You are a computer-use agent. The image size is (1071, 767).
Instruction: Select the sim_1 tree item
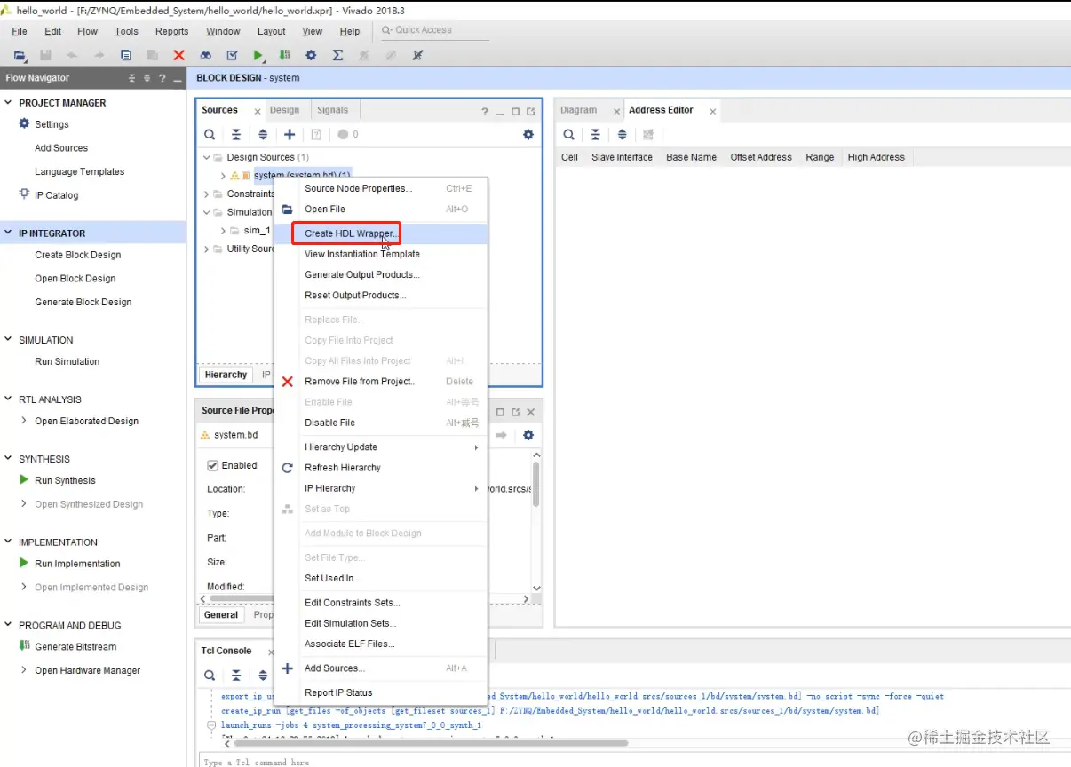coord(257,230)
